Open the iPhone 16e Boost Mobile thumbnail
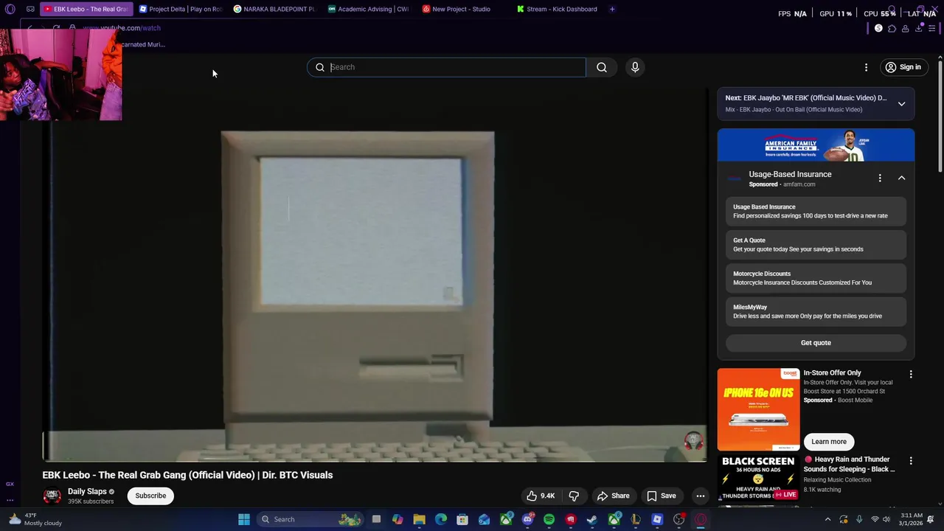Viewport: 944px width, 531px height. point(758,409)
